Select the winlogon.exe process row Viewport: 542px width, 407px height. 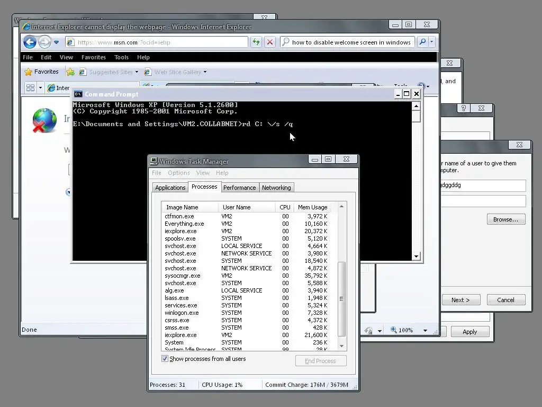click(246, 313)
